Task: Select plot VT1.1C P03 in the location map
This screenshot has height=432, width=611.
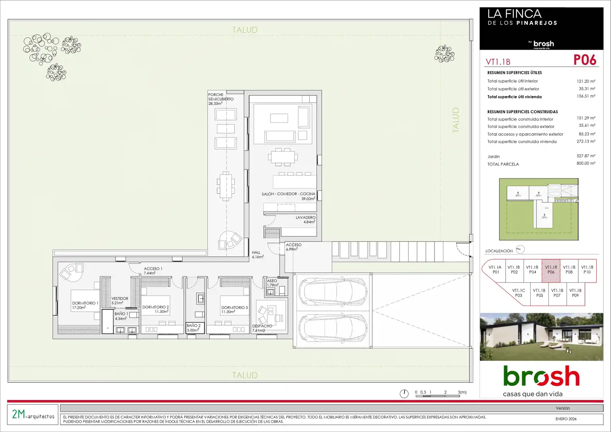Action: (519, 293)
